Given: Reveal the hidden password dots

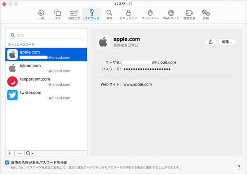Looking at the screenshot, I should pyautogui.click(x=147, y=69).
